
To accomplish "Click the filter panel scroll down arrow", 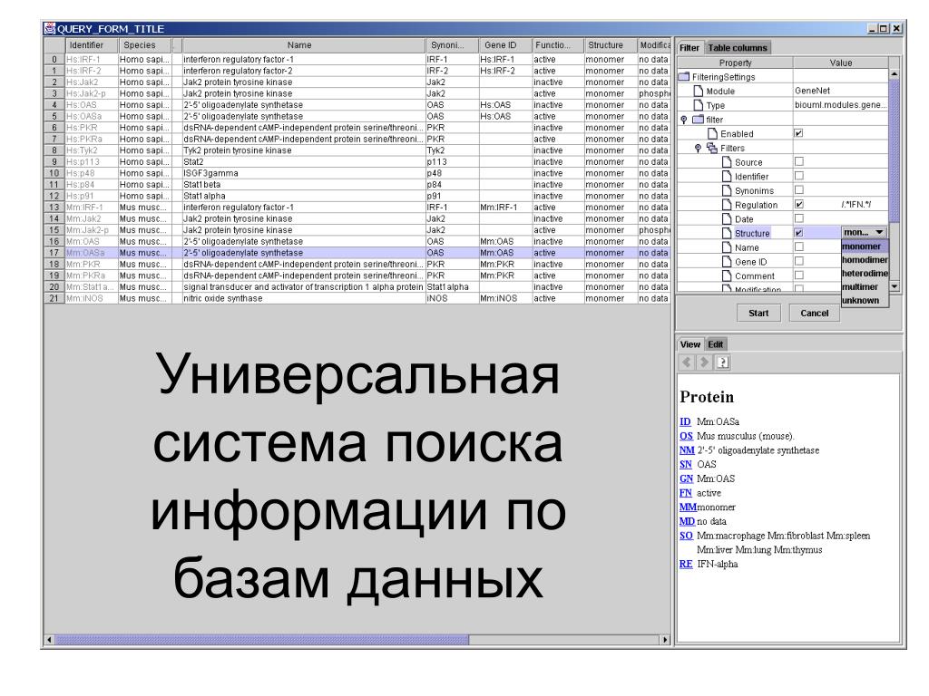I will (x=894, y=286).
